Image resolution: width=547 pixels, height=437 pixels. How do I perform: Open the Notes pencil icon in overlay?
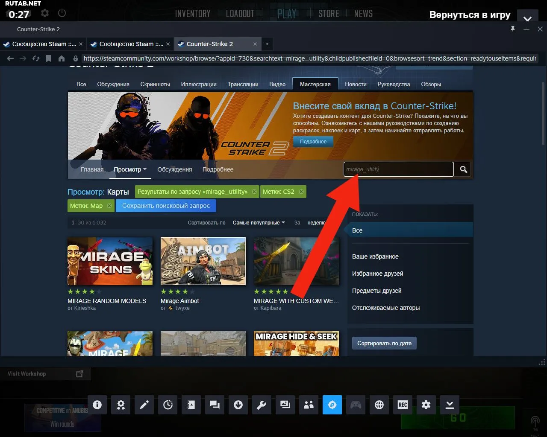click(x=144, y=405)
